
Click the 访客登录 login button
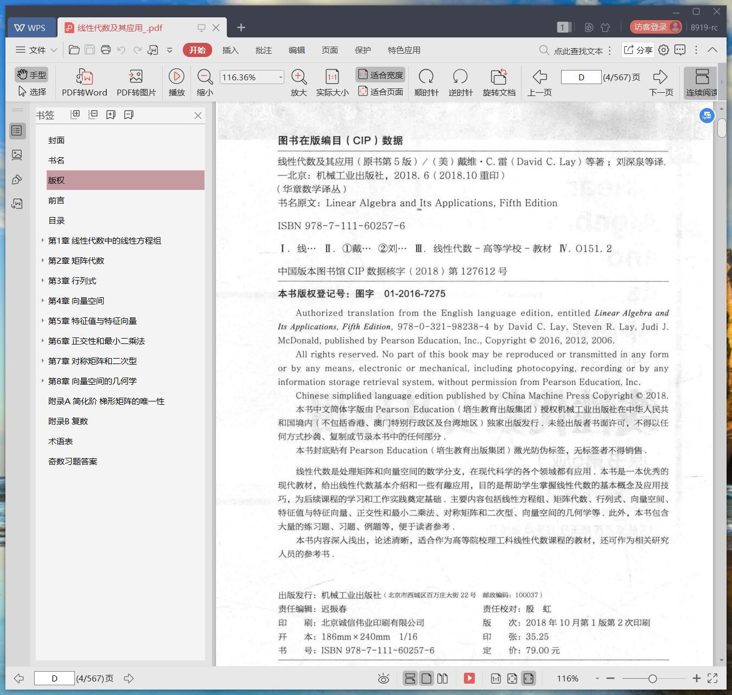(656, 27)
